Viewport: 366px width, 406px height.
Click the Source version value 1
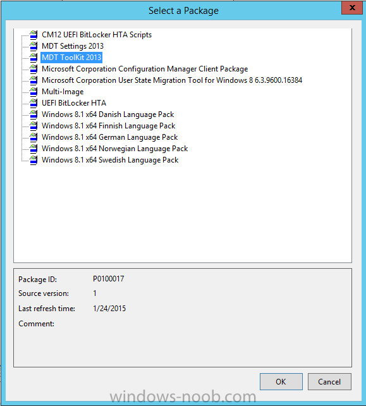[95, 293]
